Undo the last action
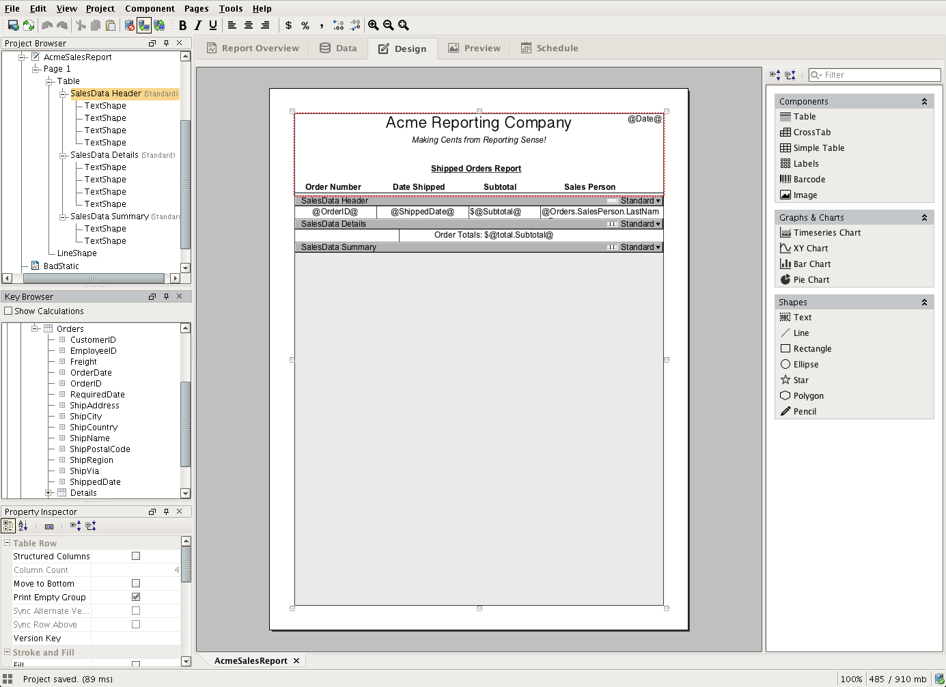 click(x=46, y=25)
